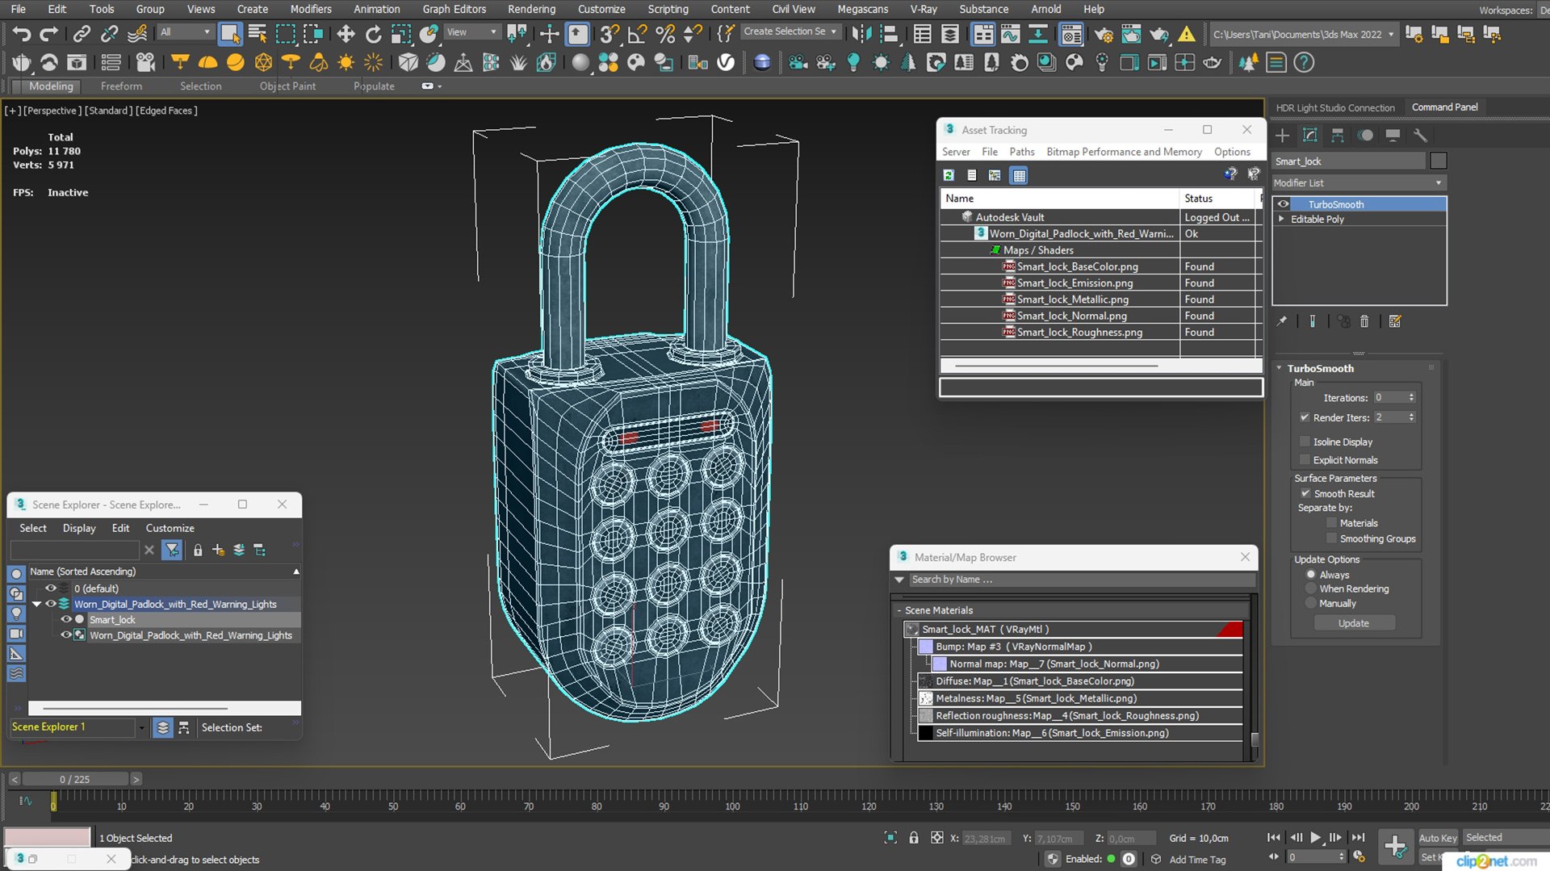
Task: Collapse the TurboSmooth rollout
Action: 1279,368
